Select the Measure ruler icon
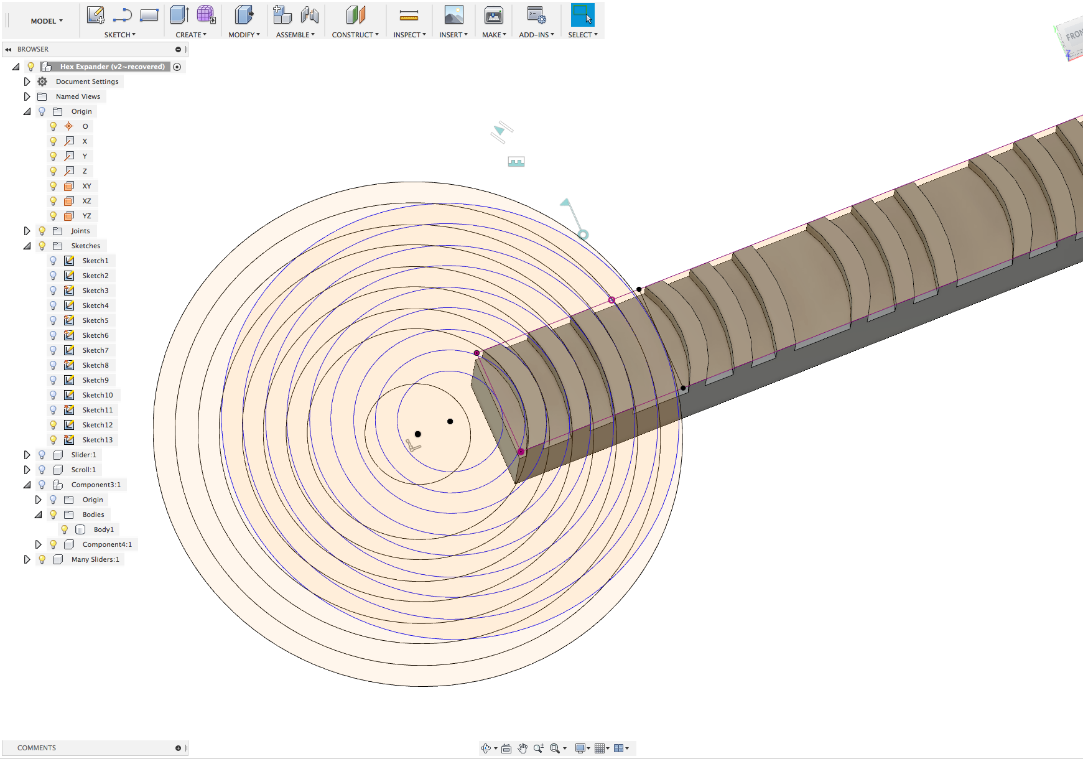Viewport: 1083px width, 759px height. click(409, 16)
